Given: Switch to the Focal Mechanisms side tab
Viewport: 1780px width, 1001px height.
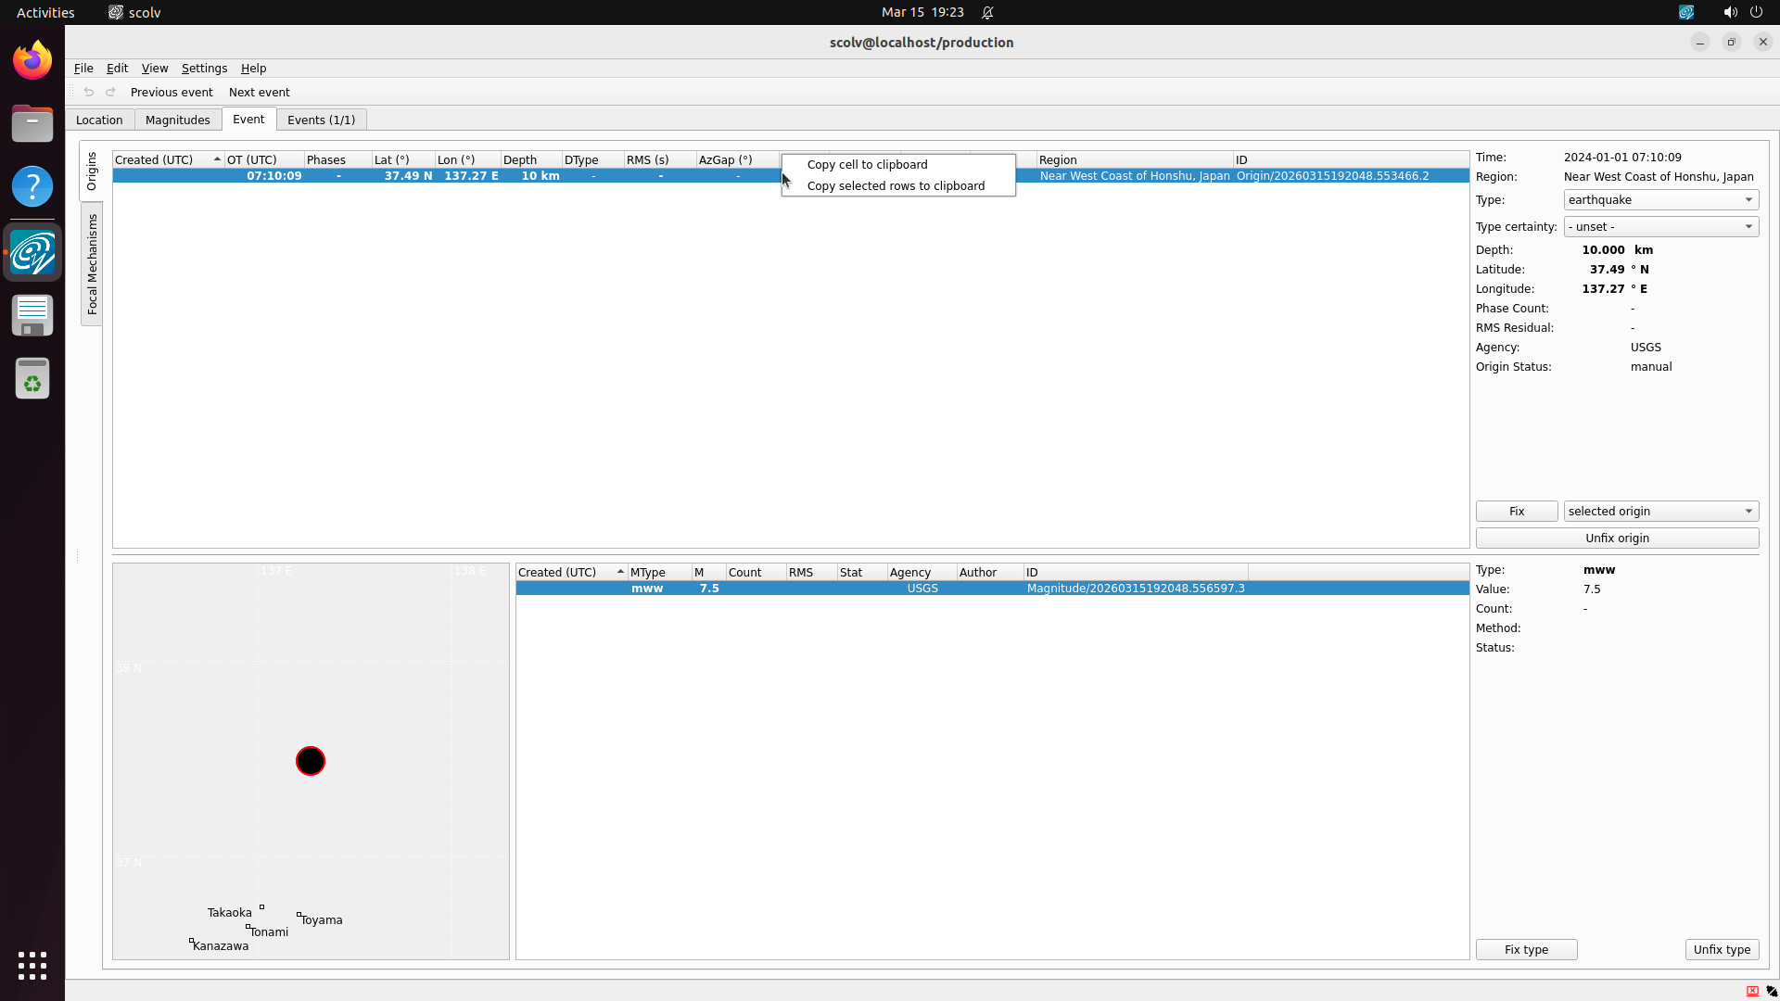Looking at the screenshot, I should click(x=92, y=264).
